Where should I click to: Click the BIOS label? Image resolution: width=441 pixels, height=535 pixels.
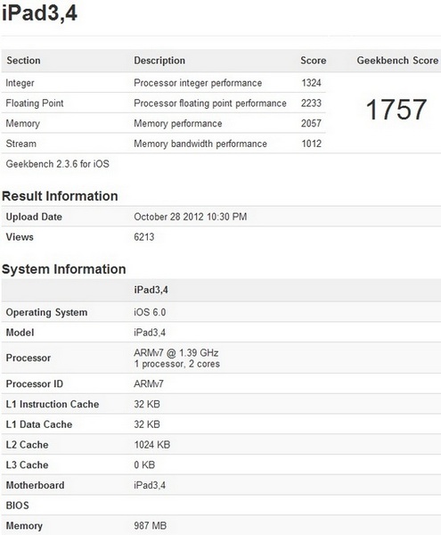(x=18, y=506)
